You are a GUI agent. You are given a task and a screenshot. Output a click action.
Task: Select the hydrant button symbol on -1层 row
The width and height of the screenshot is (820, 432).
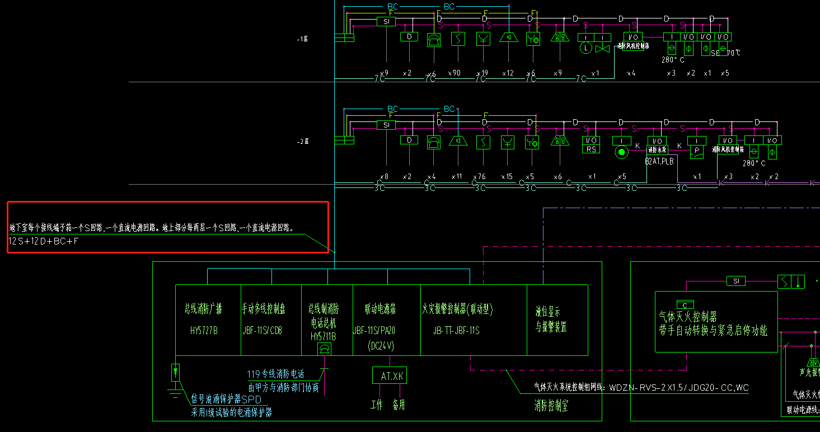pos(533,39)
